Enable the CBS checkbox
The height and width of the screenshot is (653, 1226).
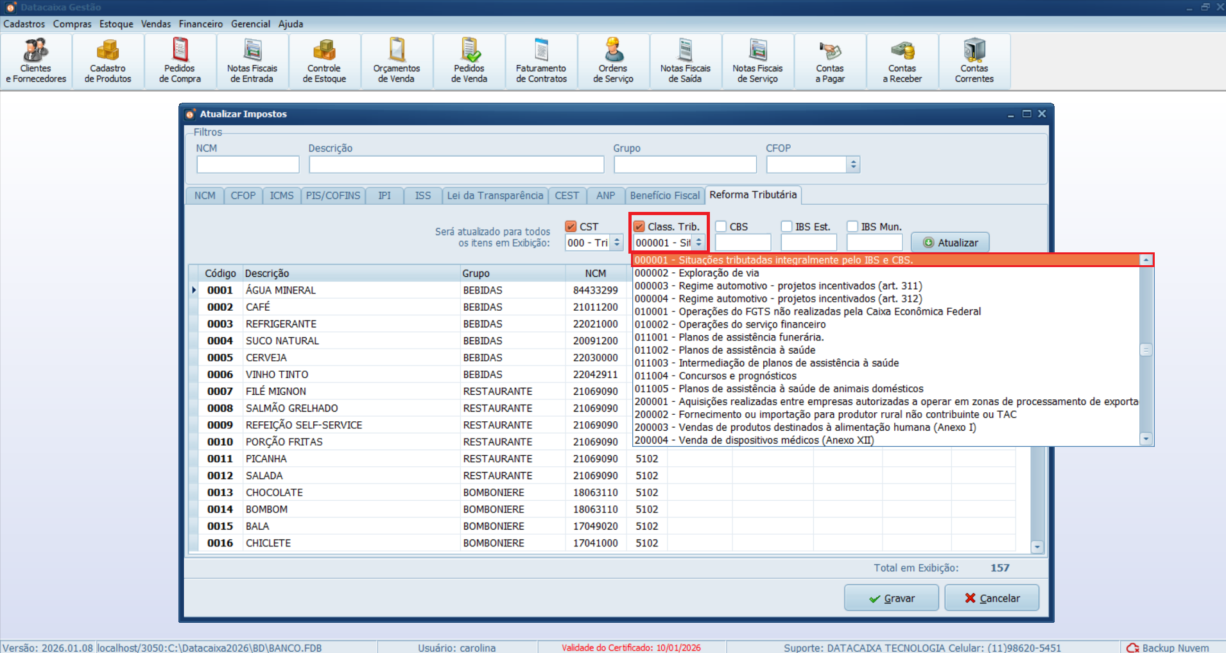tap(721, 227)
